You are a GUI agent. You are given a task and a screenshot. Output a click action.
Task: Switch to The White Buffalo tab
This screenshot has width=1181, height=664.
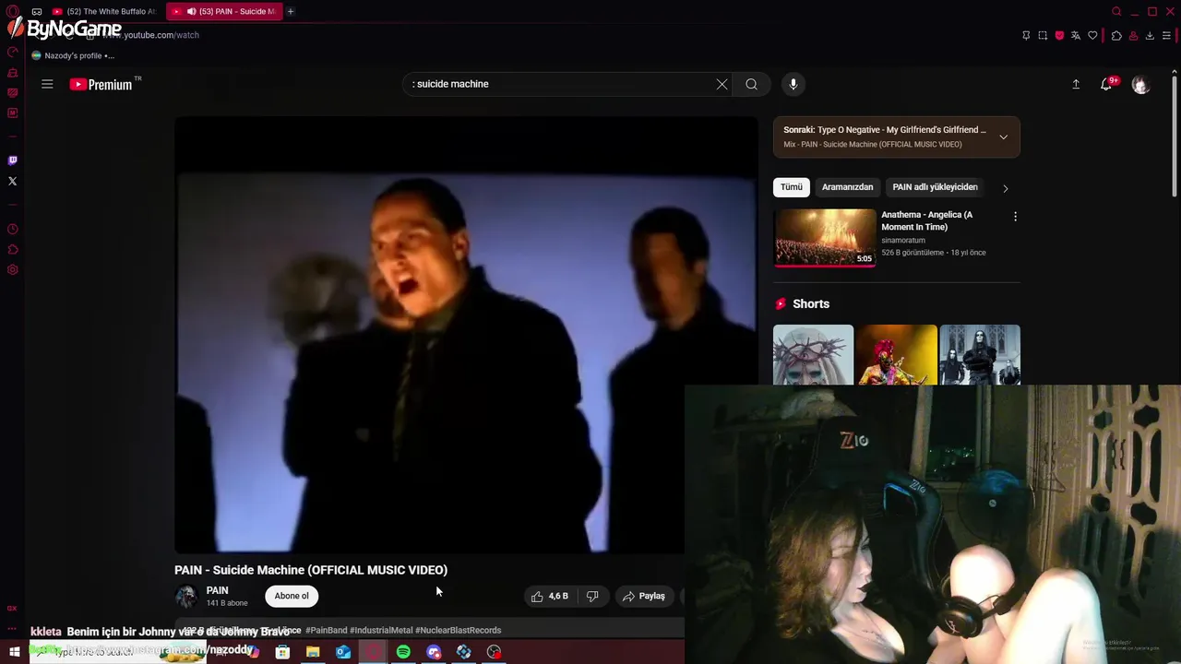tap(106, 11)
